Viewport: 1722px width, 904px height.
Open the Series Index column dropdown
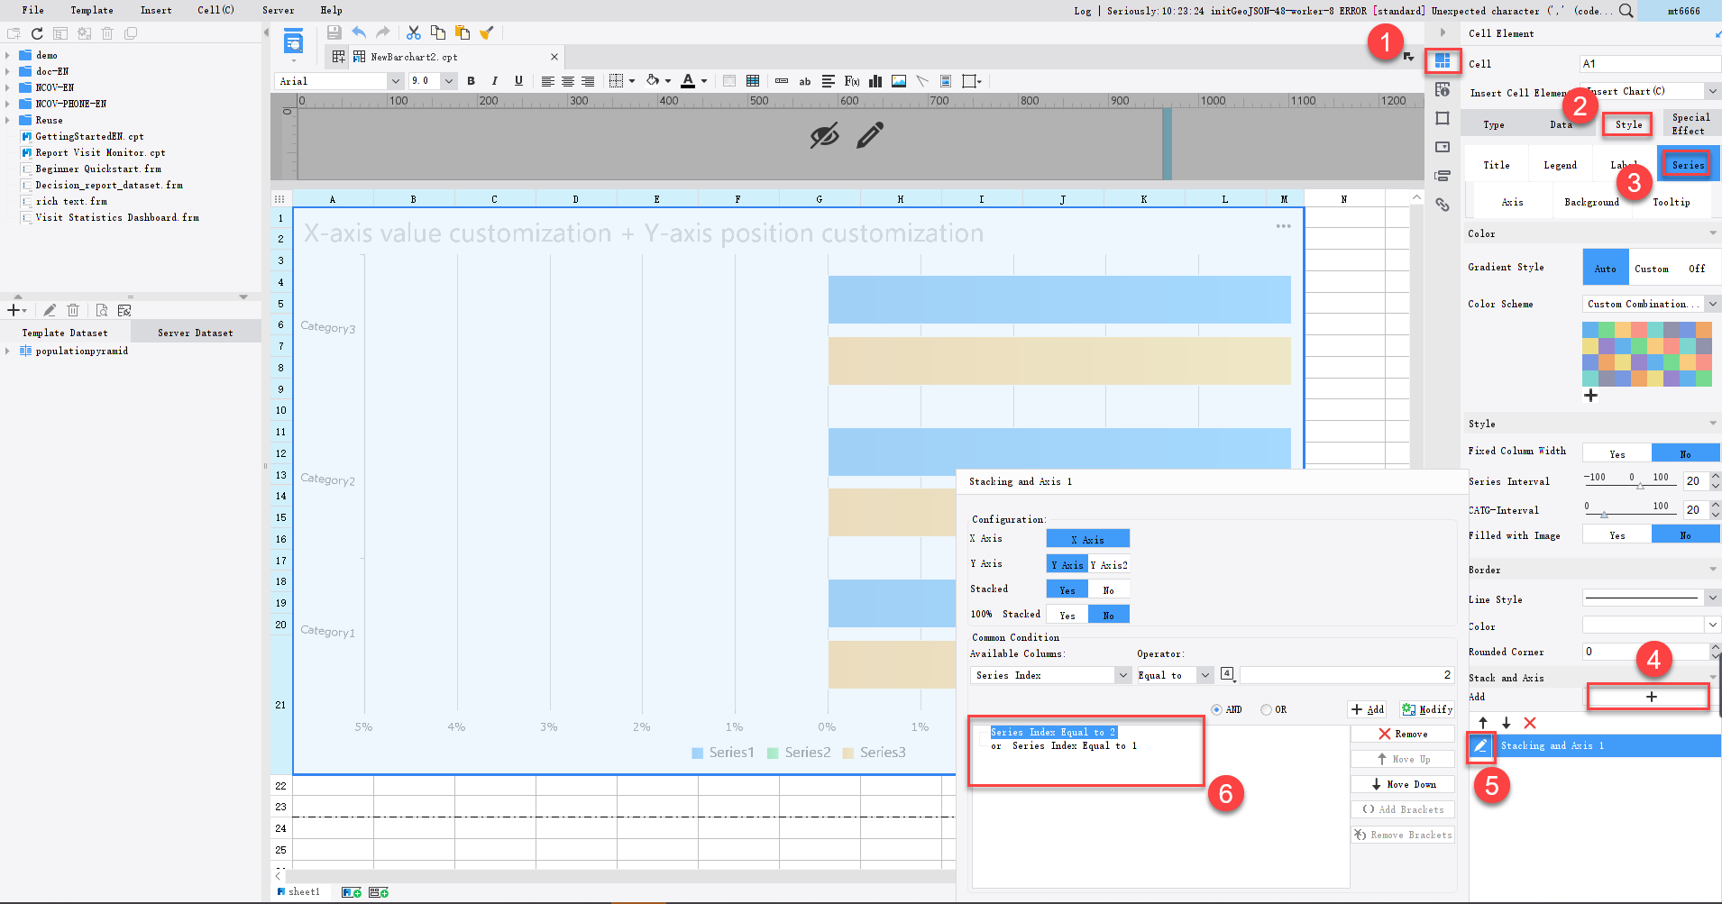[x=1122, y=674]
